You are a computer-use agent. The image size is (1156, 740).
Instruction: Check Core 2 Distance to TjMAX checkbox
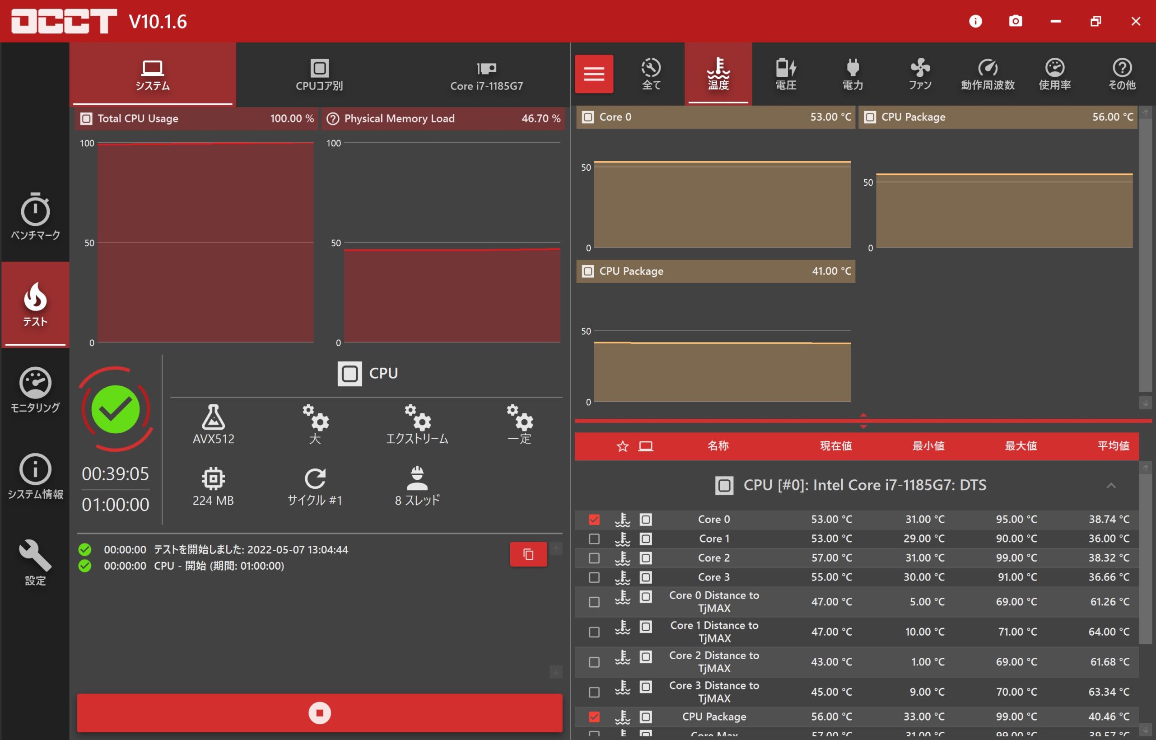594,662
